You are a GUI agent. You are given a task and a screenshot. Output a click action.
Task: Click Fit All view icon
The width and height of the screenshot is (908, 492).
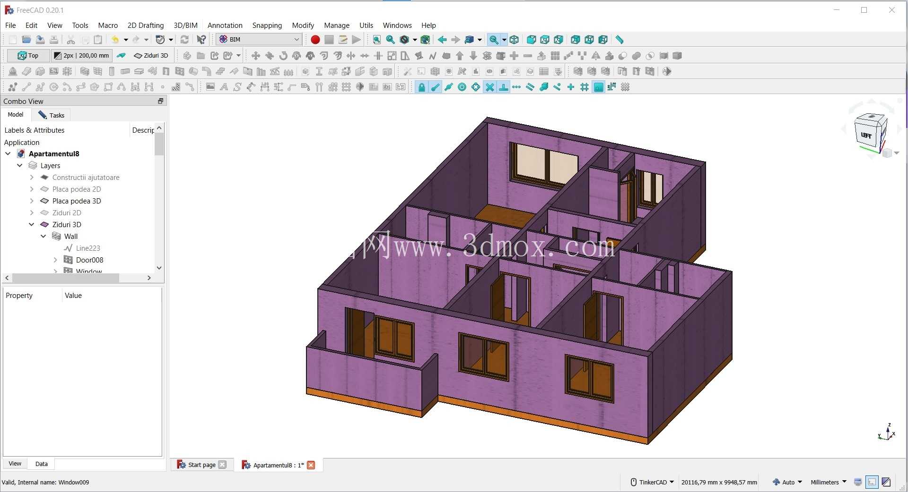pos(376,40)
